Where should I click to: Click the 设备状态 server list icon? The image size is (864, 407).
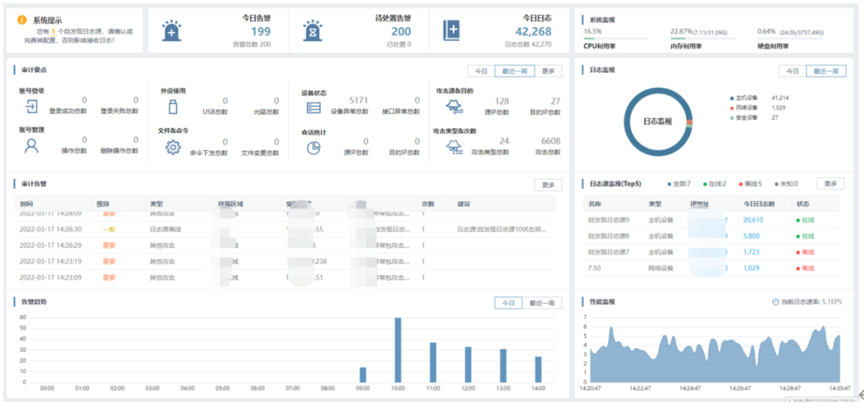(x=314, y=108)
